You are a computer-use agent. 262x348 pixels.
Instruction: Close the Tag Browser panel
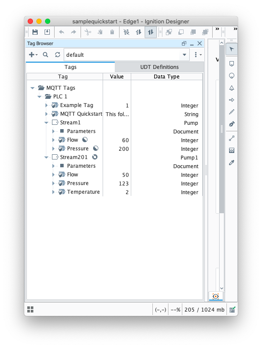[200, 43]
